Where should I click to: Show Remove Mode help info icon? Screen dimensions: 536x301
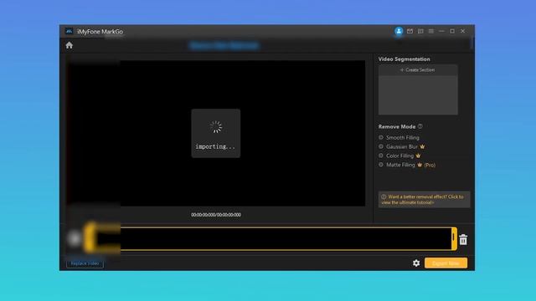tap(420, 126)
